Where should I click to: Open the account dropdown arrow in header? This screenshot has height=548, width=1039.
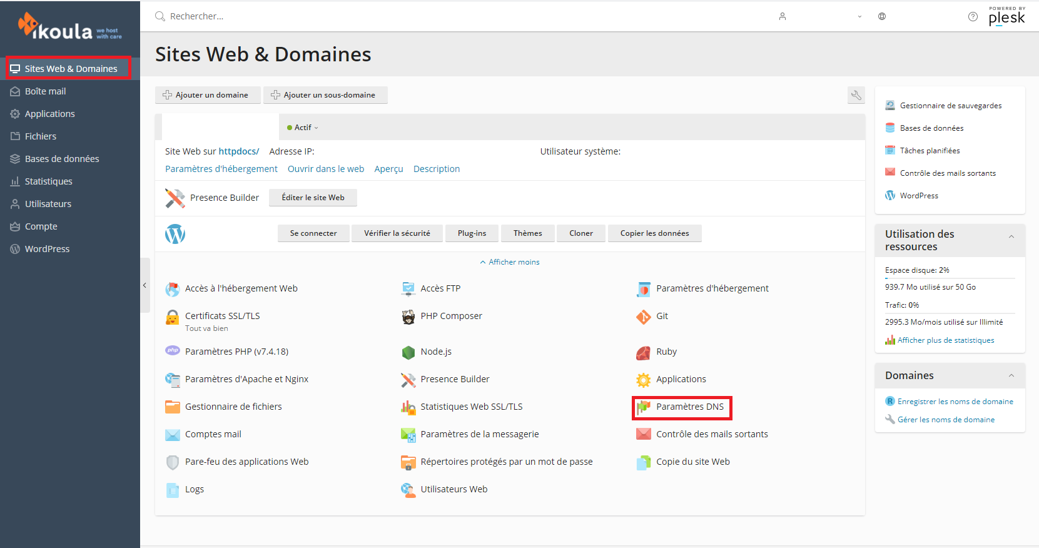pyautogui.click(x=859, y=17)
